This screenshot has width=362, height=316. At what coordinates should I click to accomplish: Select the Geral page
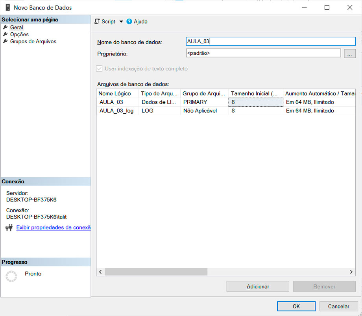[17, 27]
